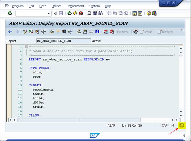The height and width of the screenshot is (141, 191).
Task: Toggle Display/Change mode with pencil icon
Action: coord(25,32)
